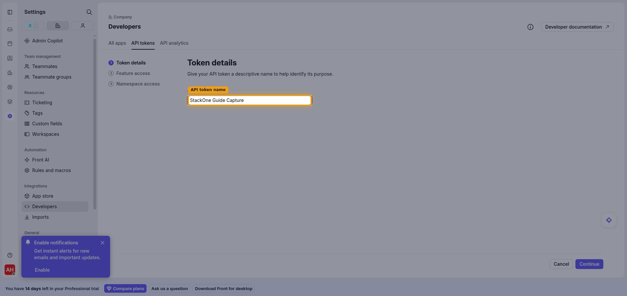
Task: Click the Cancel button
Action: point(561,264)
